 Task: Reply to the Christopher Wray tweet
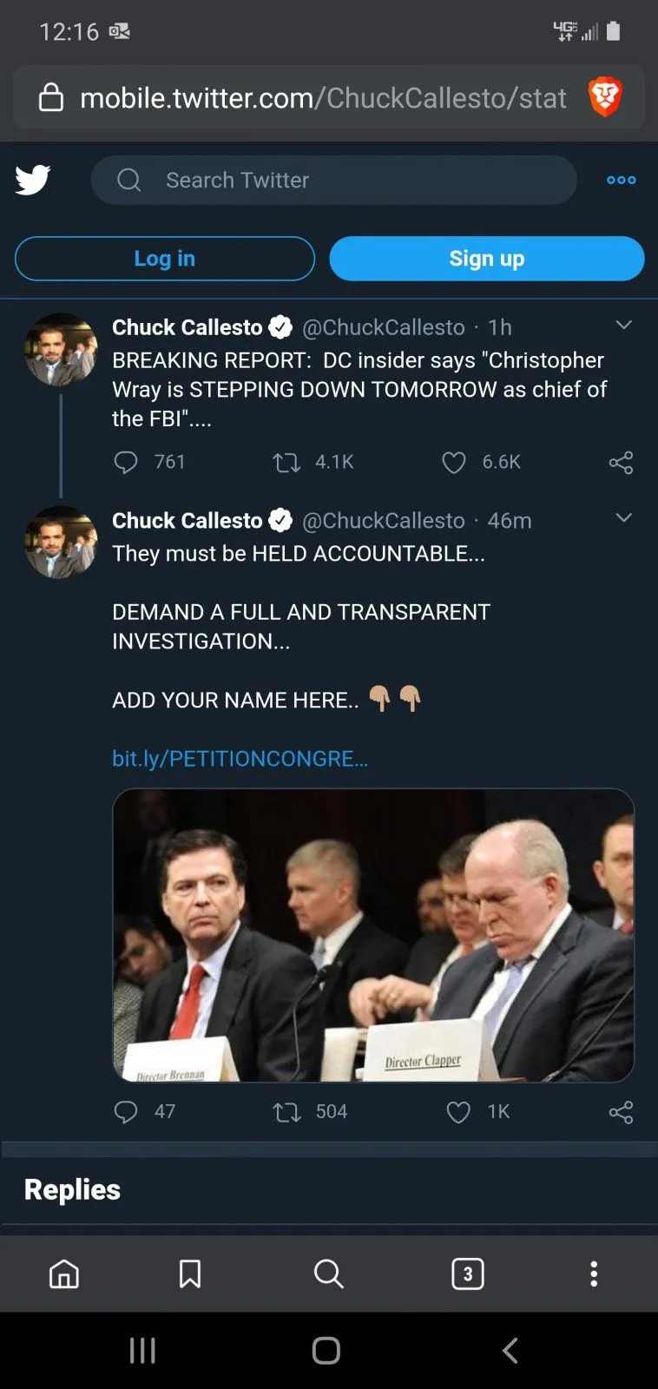[126, 462]
